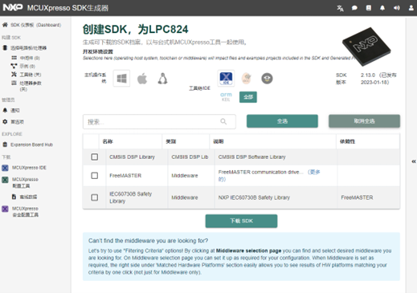Click the examples node-graph icon in sidebar

[x=14, y=66]
